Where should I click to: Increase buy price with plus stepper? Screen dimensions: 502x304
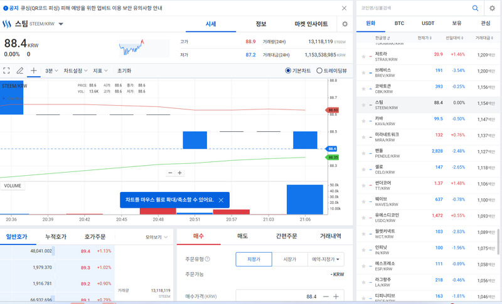coord(336,296)
